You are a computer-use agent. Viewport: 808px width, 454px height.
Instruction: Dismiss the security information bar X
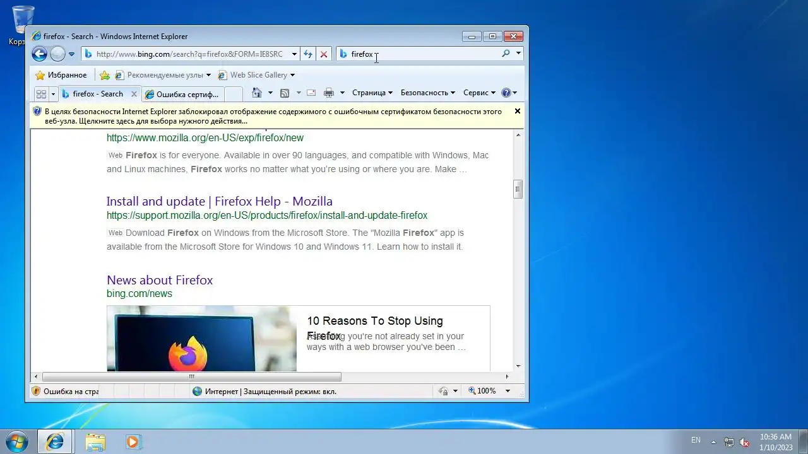click(518, 111)
